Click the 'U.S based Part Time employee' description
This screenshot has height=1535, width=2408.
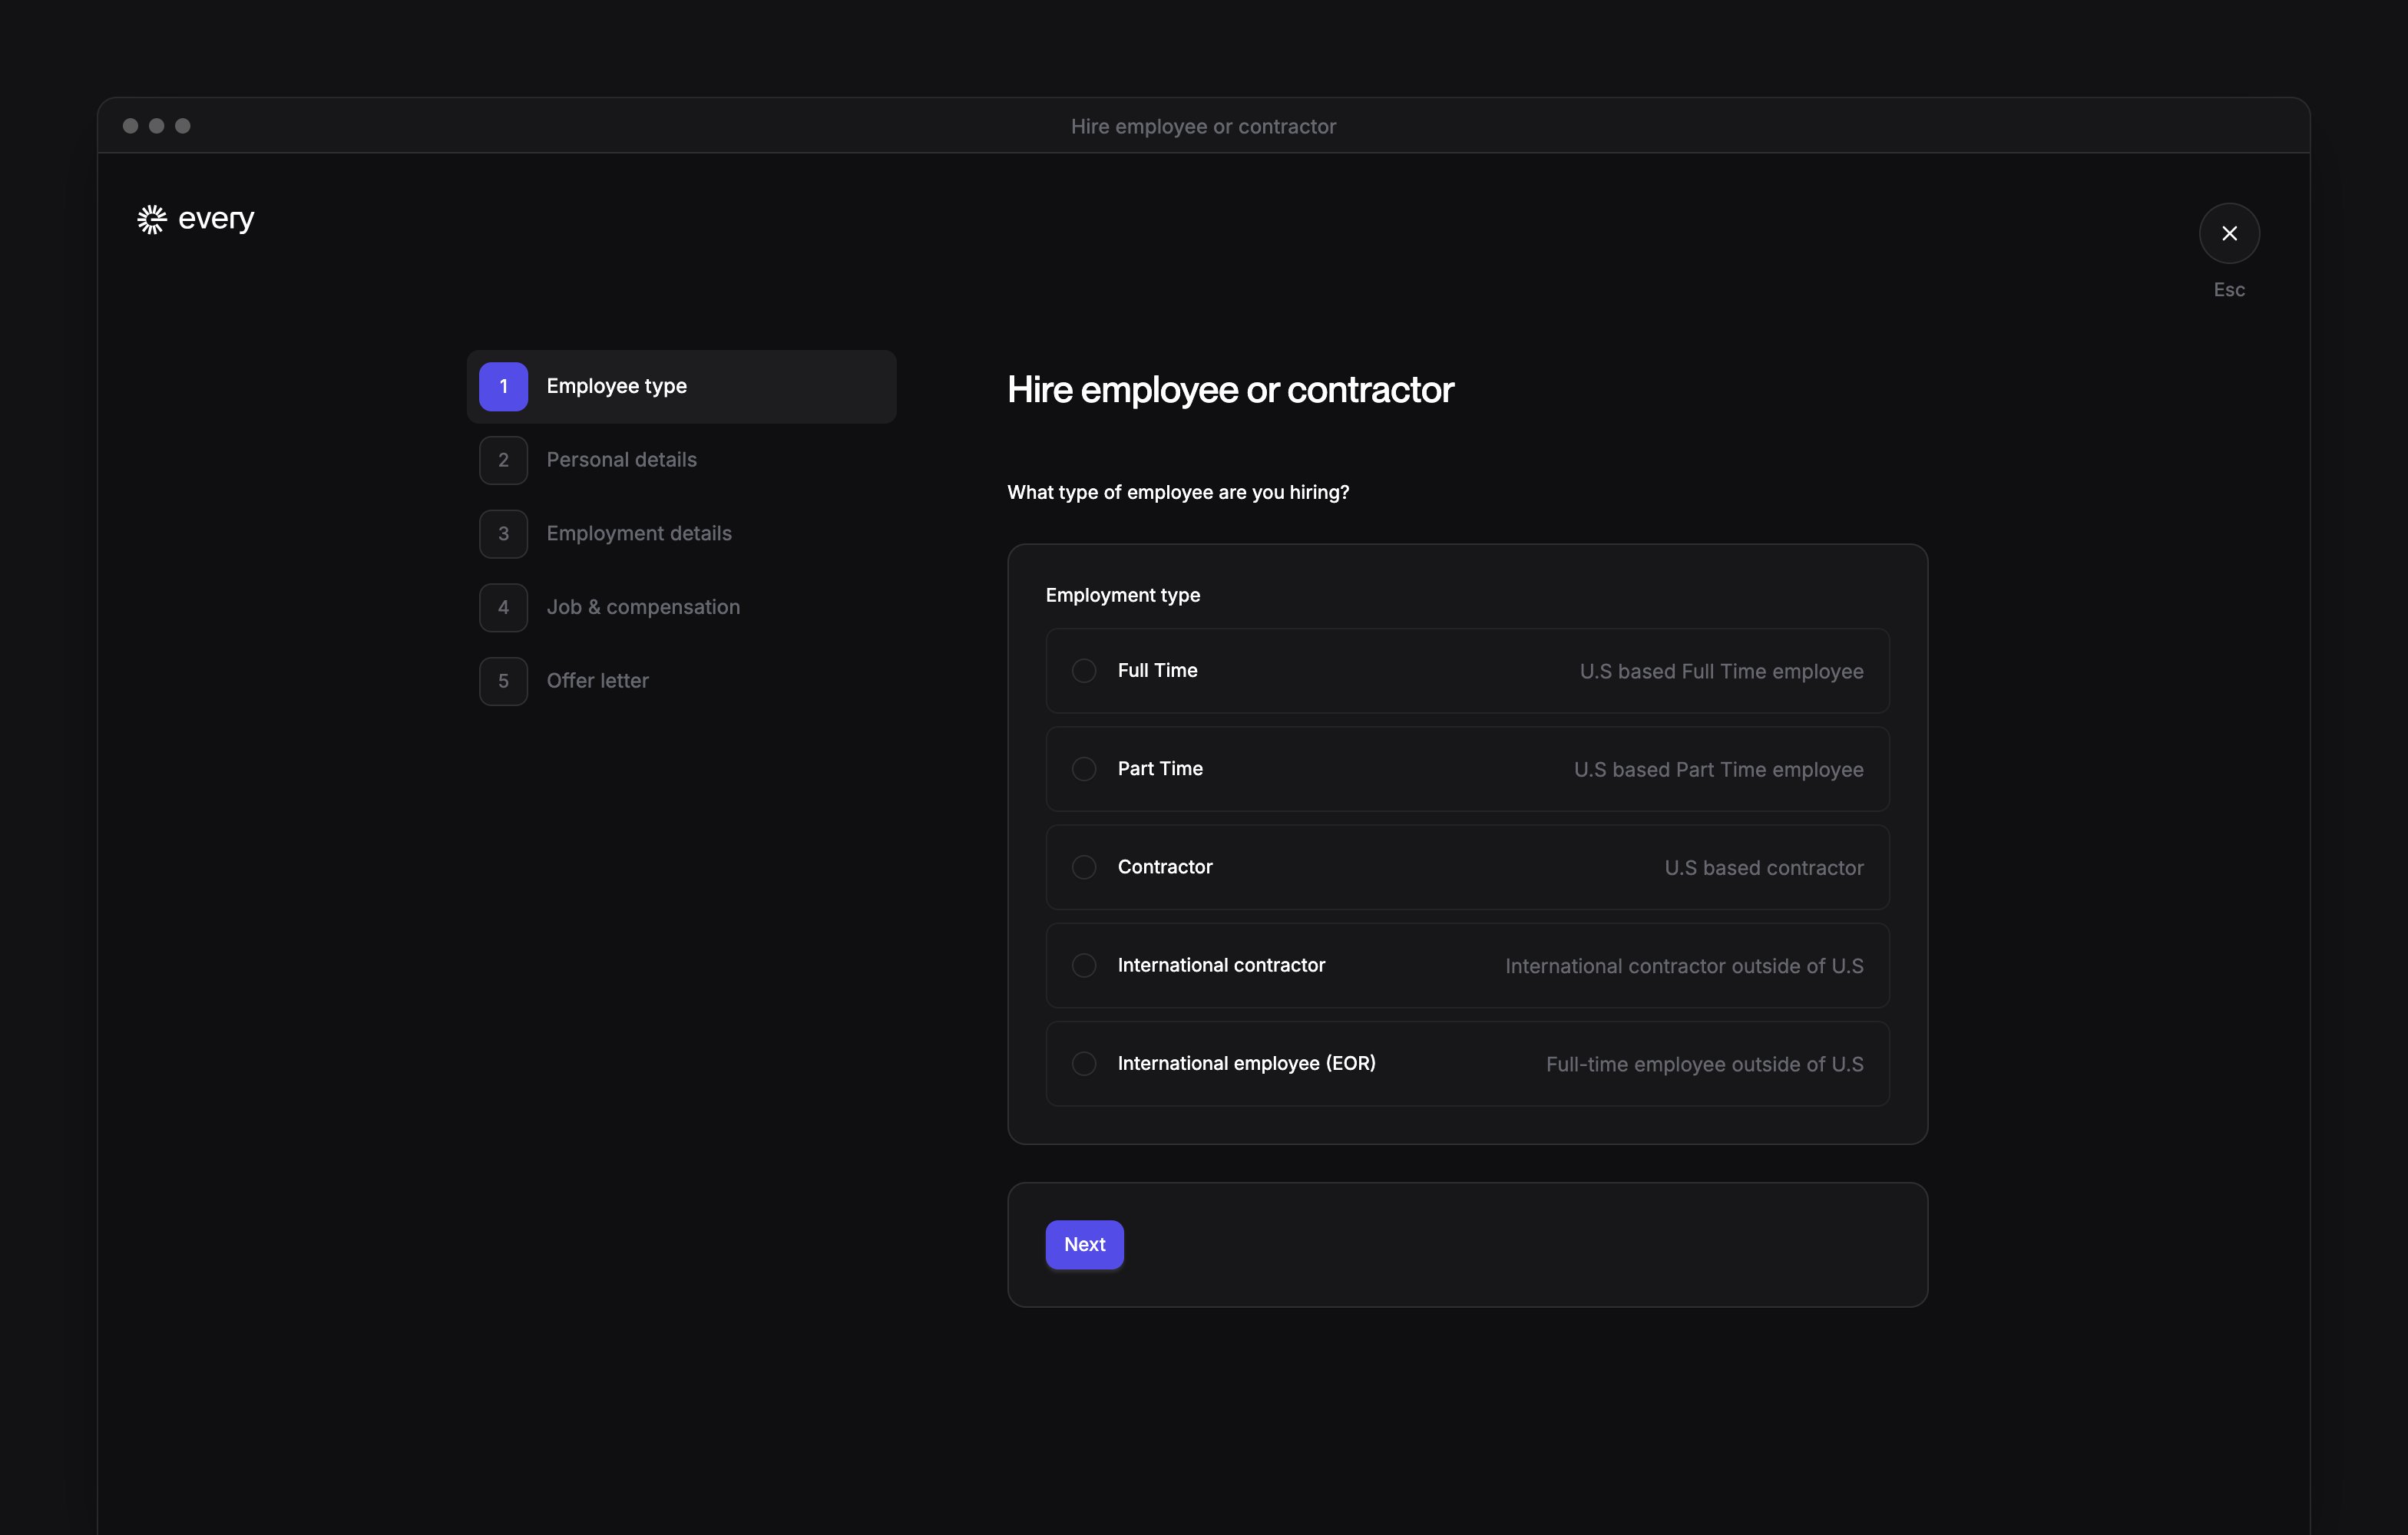pyautogui.click(x=1718, y=770)
